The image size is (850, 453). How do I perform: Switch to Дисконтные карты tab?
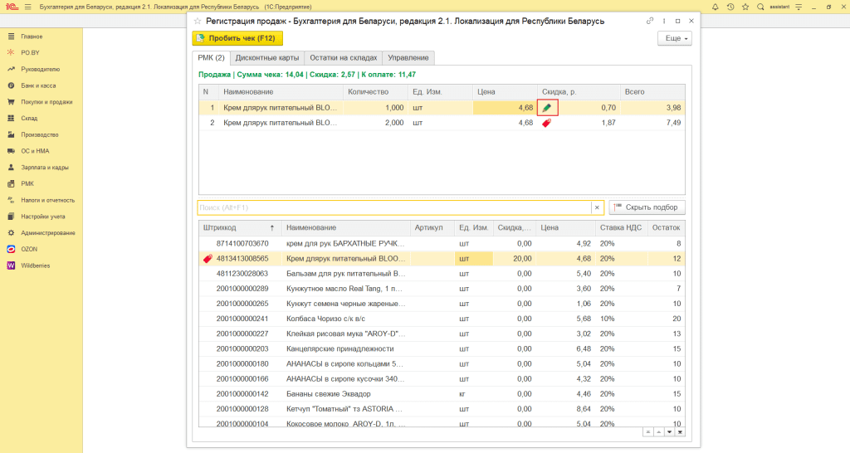tap(266, 57)
